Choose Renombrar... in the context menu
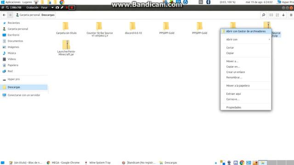The width and height of the screenshot is (294, 165). pyautogui.click(x=246, y=77)
